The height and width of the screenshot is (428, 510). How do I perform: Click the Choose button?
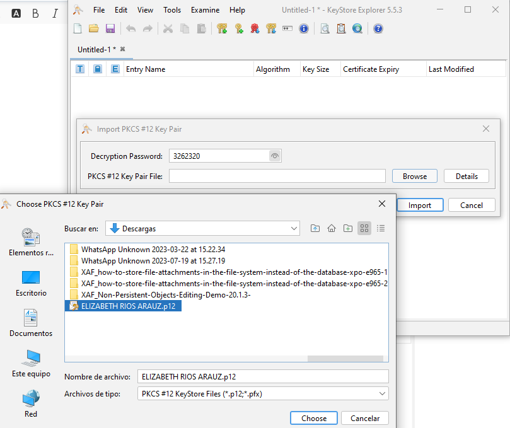coord(314,419)
